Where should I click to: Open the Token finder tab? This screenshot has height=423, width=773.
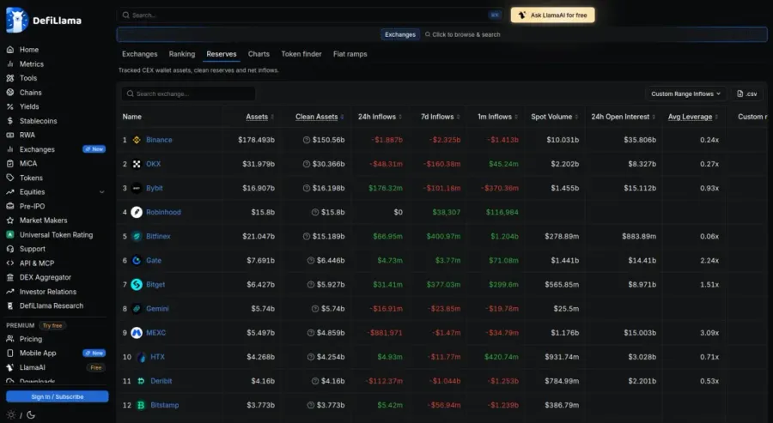pyautogui.click(x=301, y=54)
